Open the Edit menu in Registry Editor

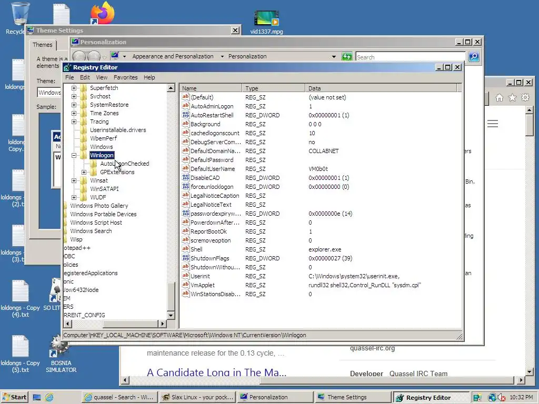tap(85, 77)
